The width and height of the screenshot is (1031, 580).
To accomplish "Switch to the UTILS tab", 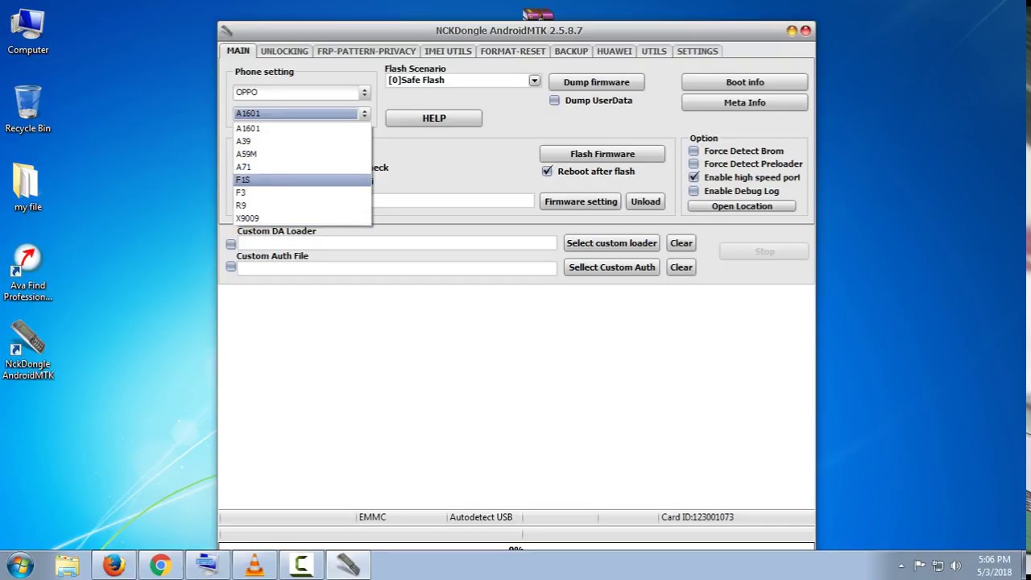I will [x=654, y=52].
